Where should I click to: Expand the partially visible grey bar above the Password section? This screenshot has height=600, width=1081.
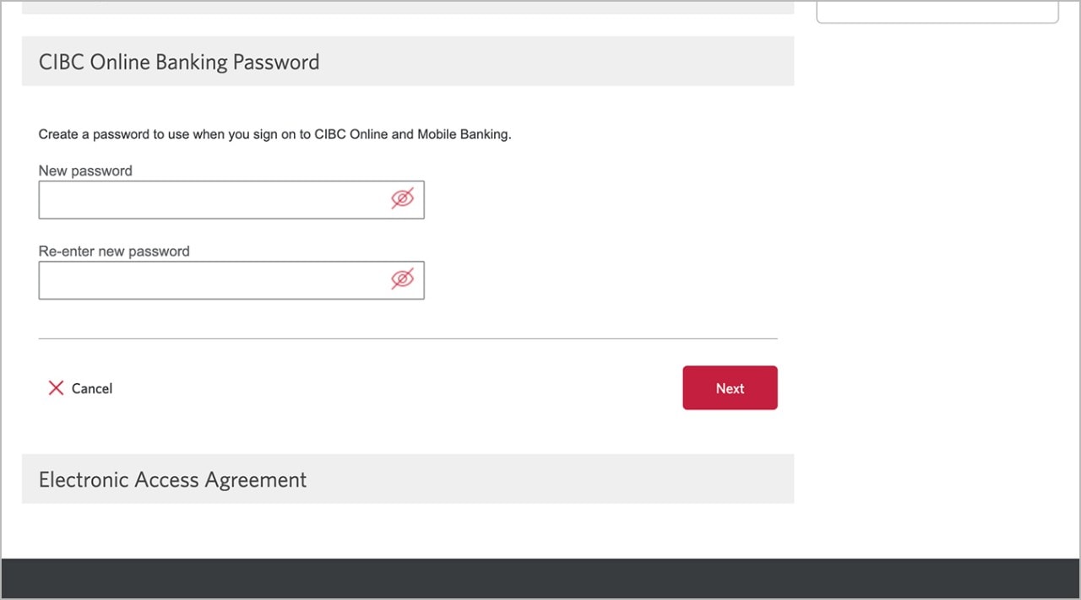408,8
